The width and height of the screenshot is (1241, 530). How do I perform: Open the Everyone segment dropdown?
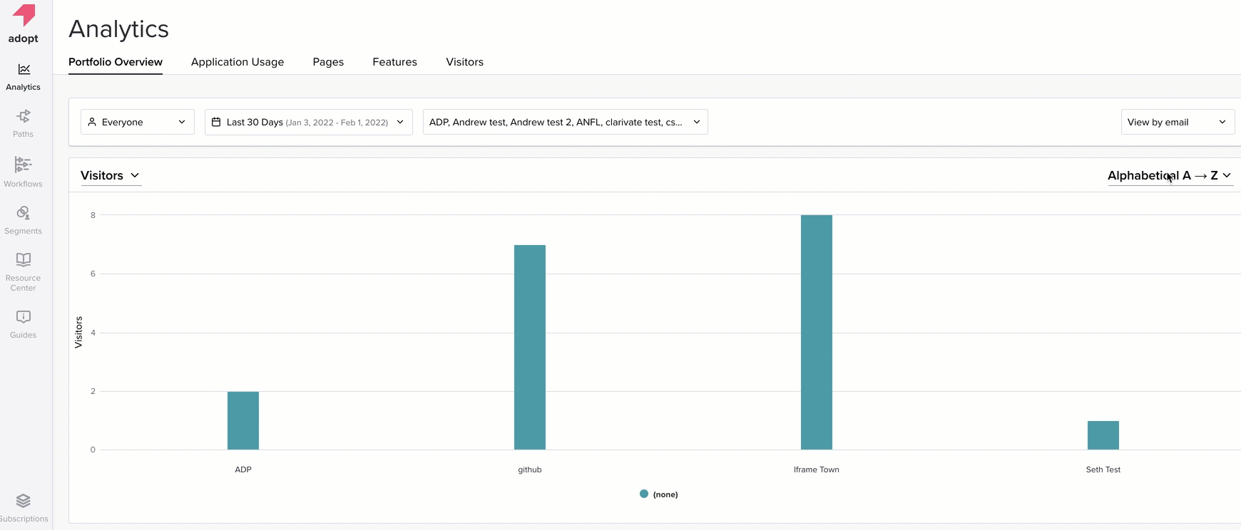click(138, 122)
